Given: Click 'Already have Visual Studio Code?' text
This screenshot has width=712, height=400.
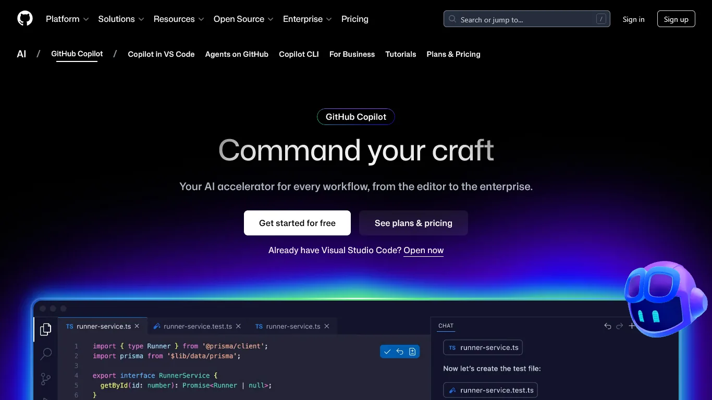Looking at the screenshot, I should [x=335, y=251].
